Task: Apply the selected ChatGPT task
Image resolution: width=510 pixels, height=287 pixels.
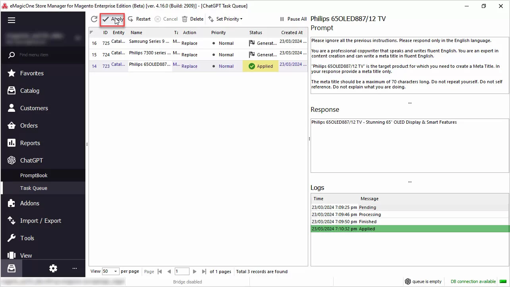Action: pyautogui.click(x=112, y=19)
